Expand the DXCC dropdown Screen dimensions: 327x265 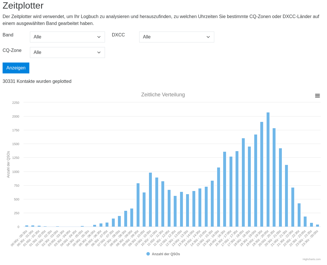(177, 37)
